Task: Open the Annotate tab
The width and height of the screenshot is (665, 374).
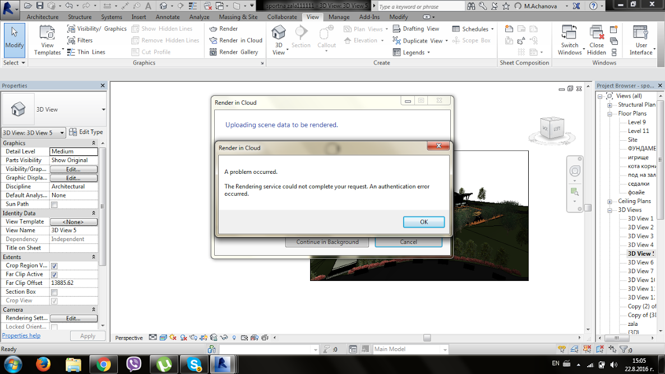Action: (168, 17)
